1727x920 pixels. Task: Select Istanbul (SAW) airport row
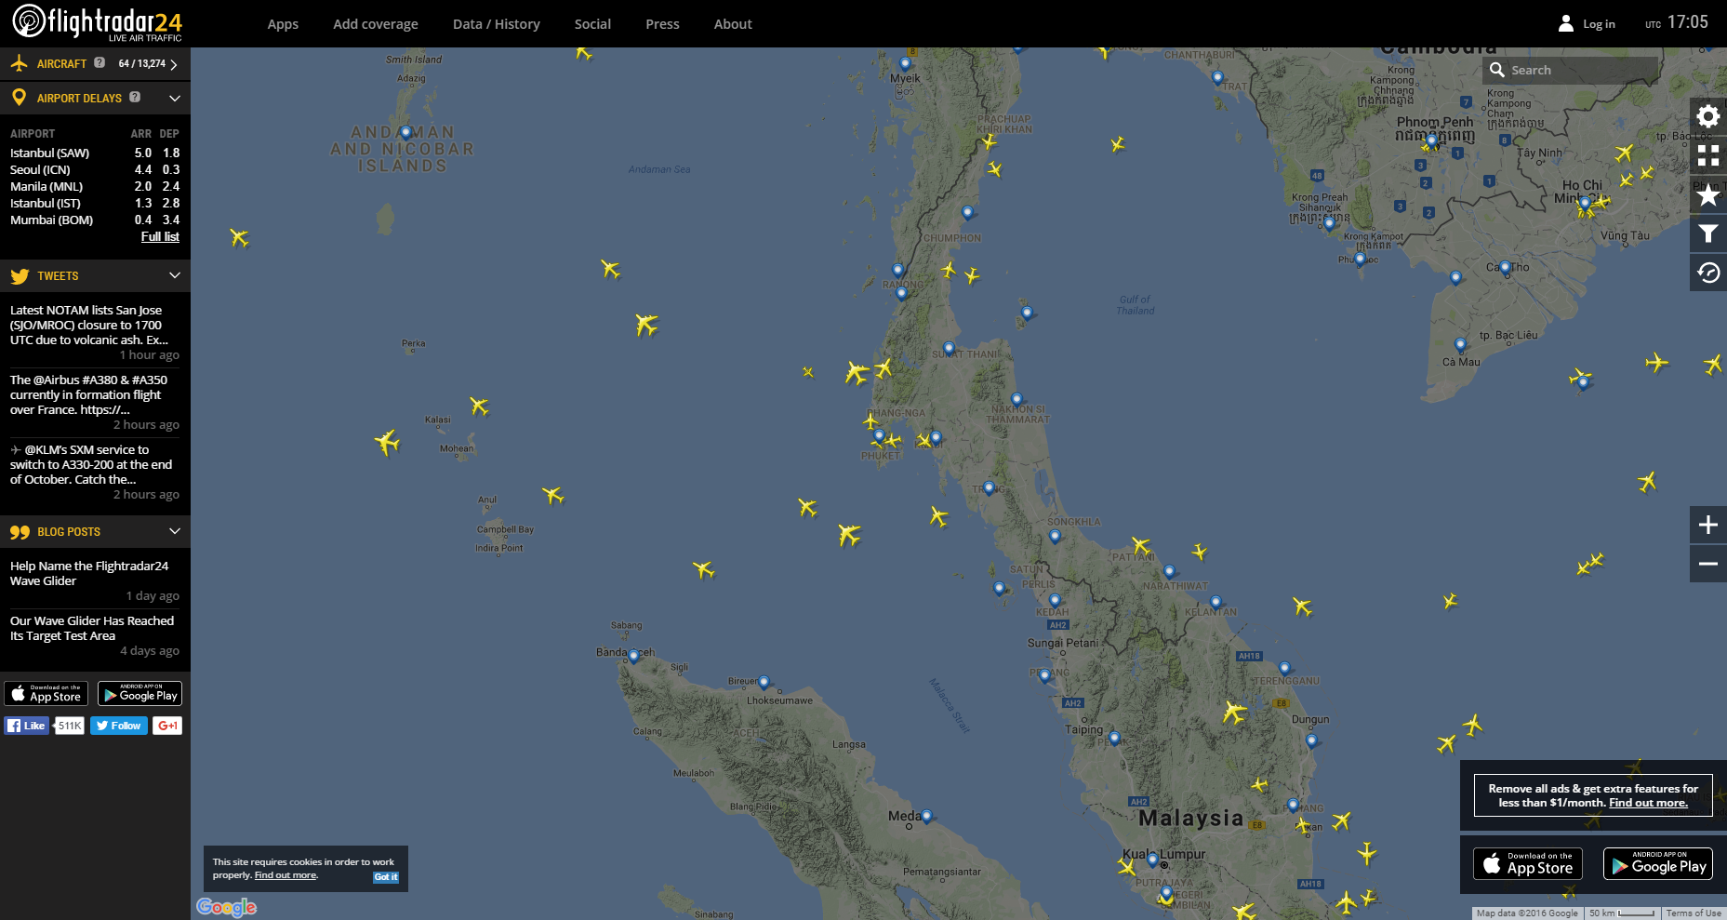pyautogui.click(x=95, y=153)
